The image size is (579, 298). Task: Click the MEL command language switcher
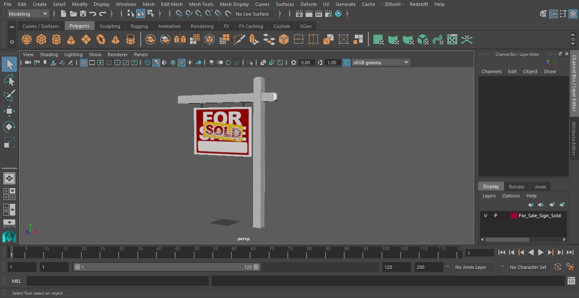(x=17, y=281)
